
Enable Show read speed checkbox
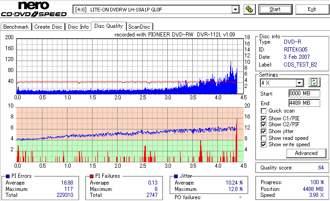point(263,138)
